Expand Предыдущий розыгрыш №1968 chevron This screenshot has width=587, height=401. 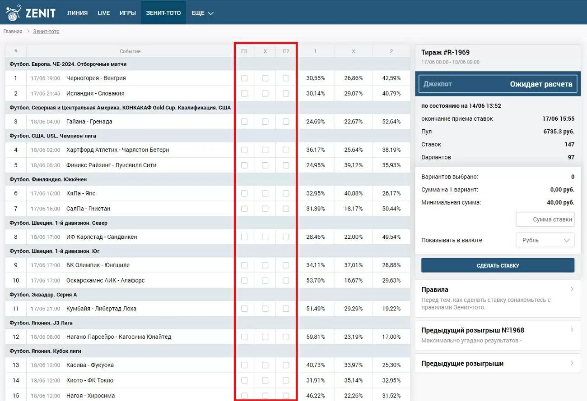click(572, 329)
